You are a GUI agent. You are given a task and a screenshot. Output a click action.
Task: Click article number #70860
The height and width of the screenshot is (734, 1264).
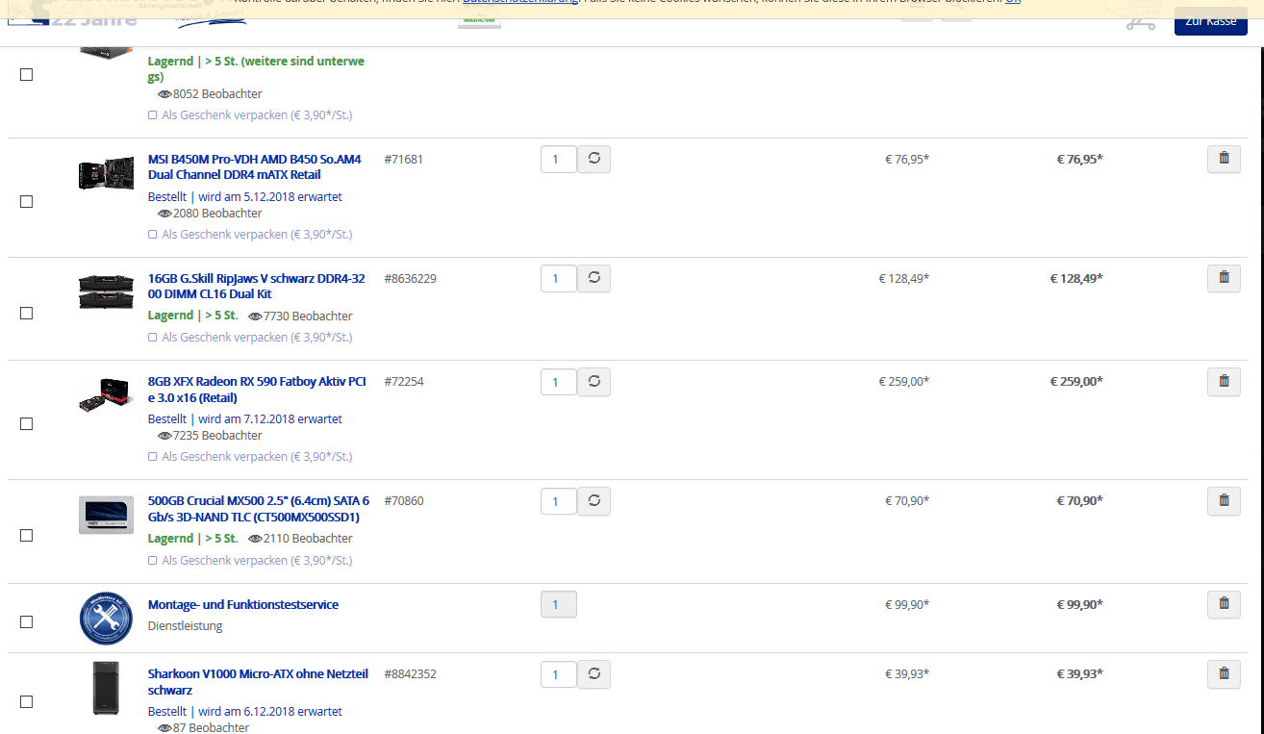(403, 501)
